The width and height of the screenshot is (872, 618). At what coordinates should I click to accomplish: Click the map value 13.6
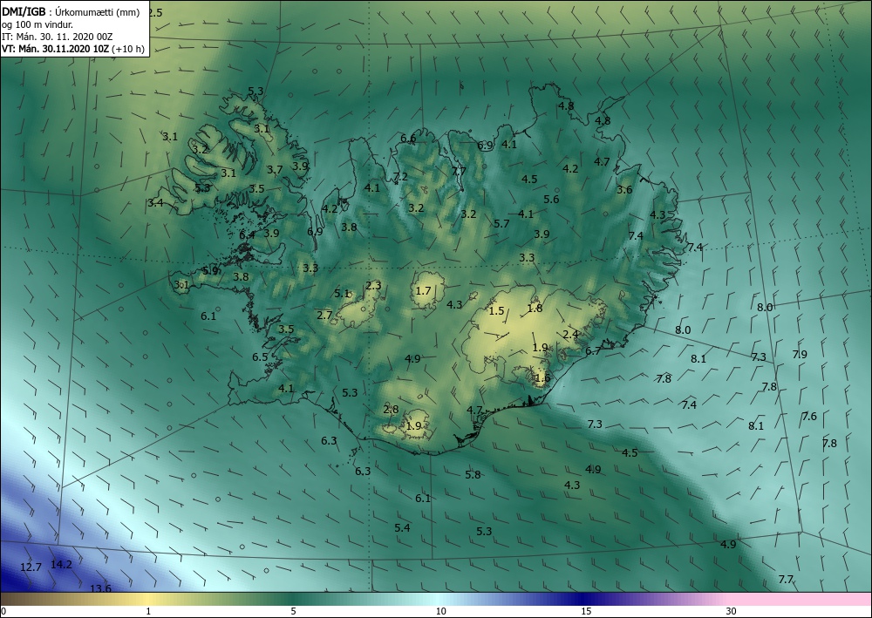coord(100,588)
